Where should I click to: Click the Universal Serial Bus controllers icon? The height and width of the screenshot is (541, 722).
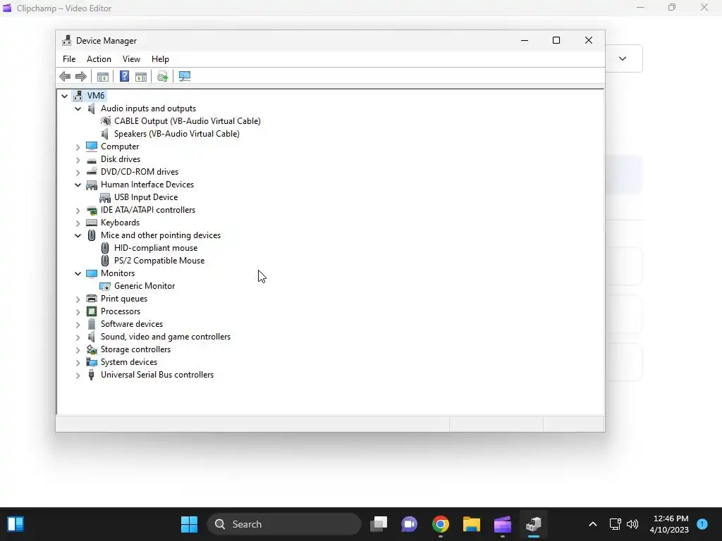(91, 375)
